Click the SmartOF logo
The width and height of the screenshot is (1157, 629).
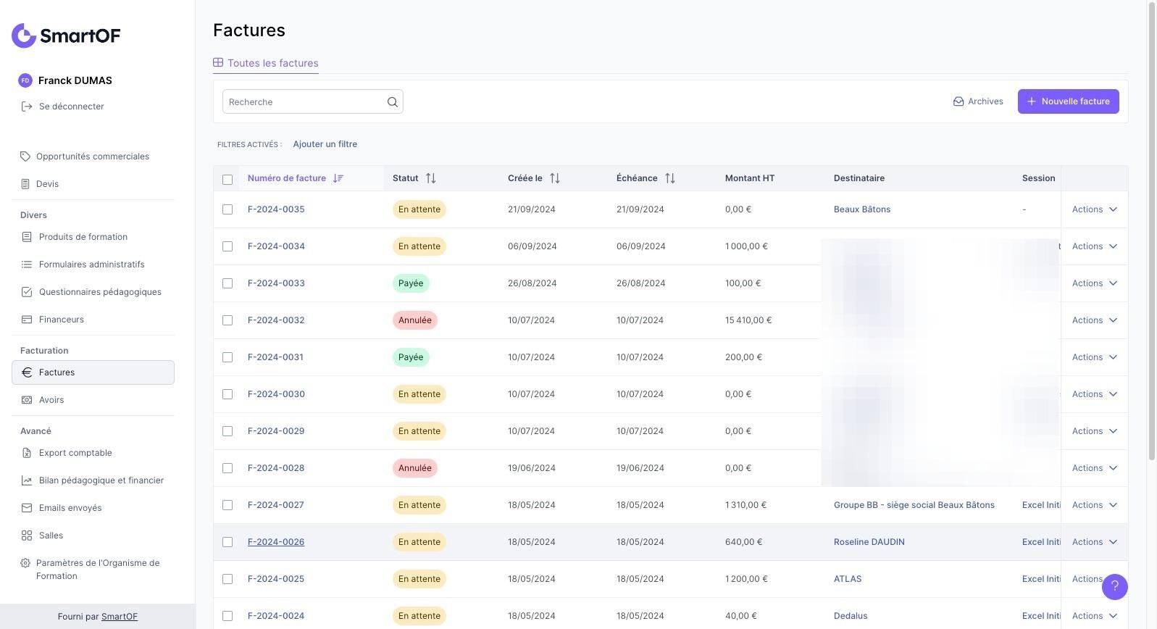tap(66, 36)
